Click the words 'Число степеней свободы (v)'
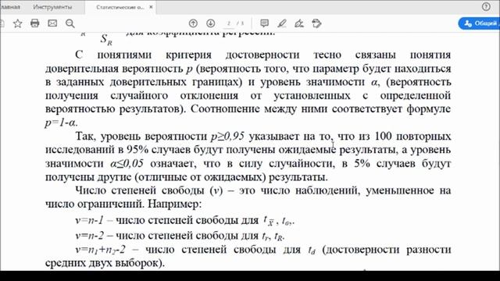500x281 pixels. point(149,190)
